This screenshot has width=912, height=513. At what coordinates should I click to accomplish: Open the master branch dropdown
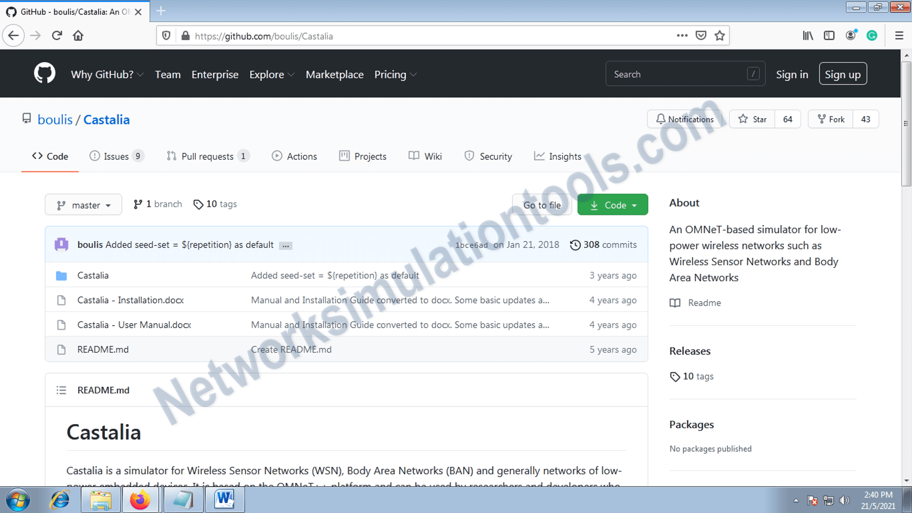[x=83, y=205]
